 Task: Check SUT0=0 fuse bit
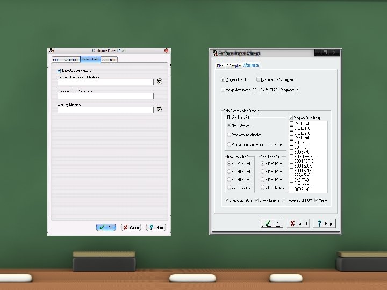[291, 142]
